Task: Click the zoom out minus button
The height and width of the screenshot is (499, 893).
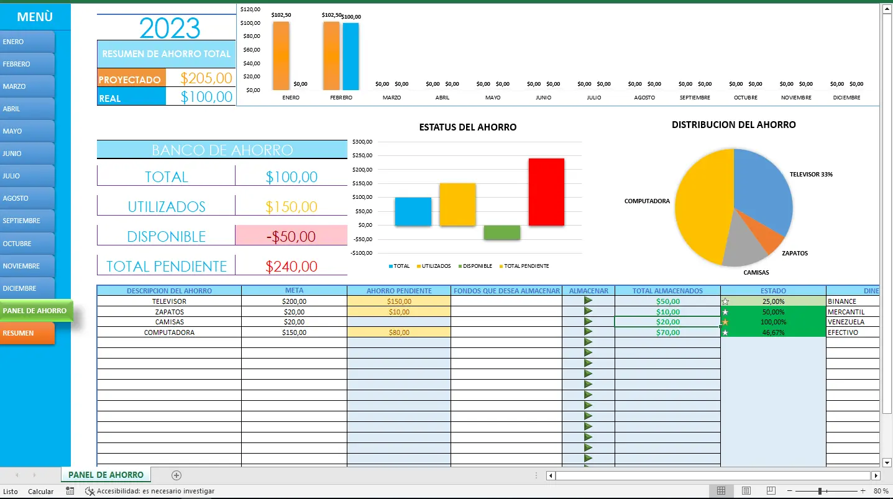Action: coord(789,491)
